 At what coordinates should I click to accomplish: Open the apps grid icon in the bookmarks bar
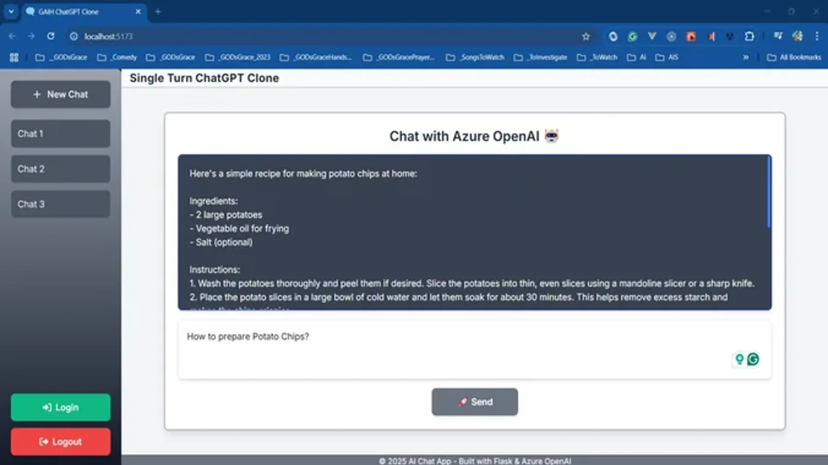(14, 57)
